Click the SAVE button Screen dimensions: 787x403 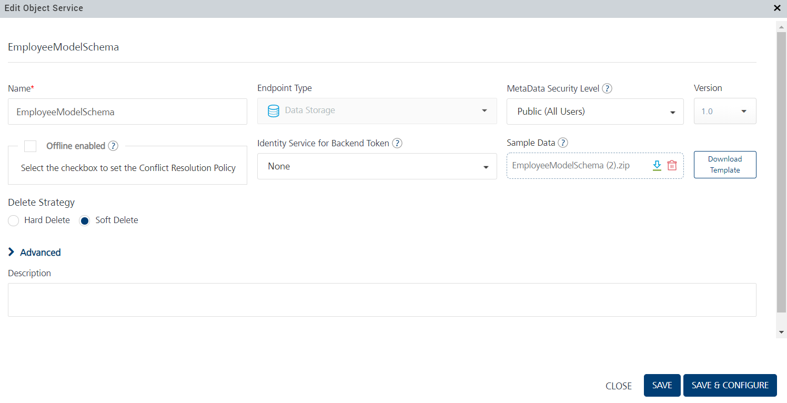pos(662,385)
